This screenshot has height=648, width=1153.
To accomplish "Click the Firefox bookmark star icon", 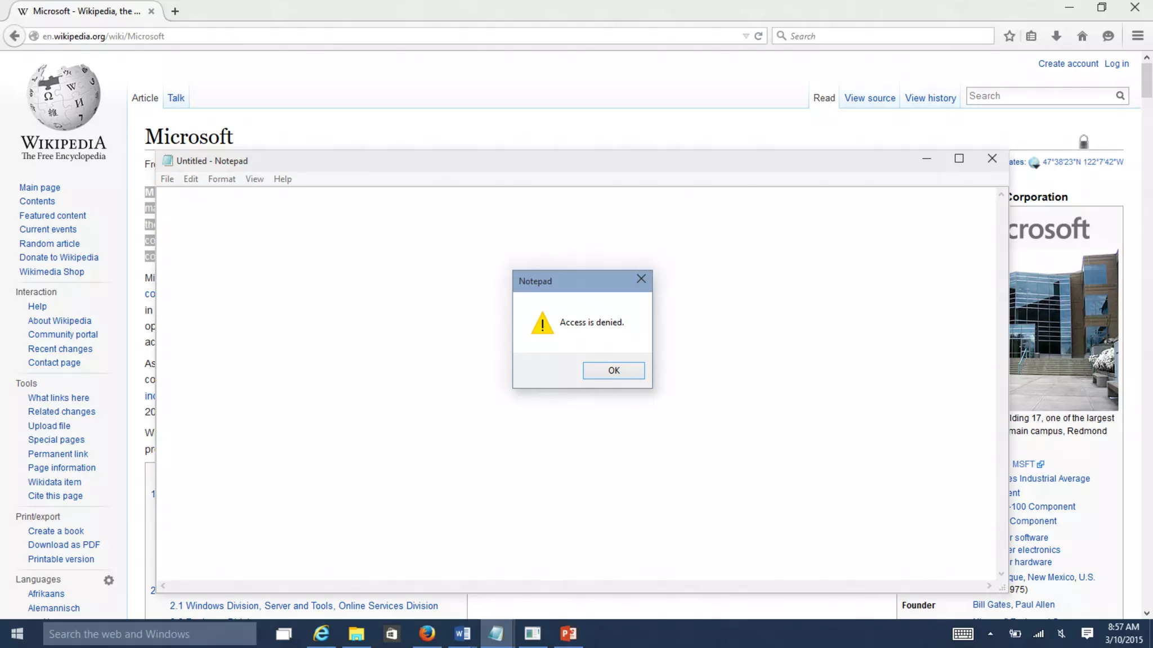I will click(x=1009, y=36).
